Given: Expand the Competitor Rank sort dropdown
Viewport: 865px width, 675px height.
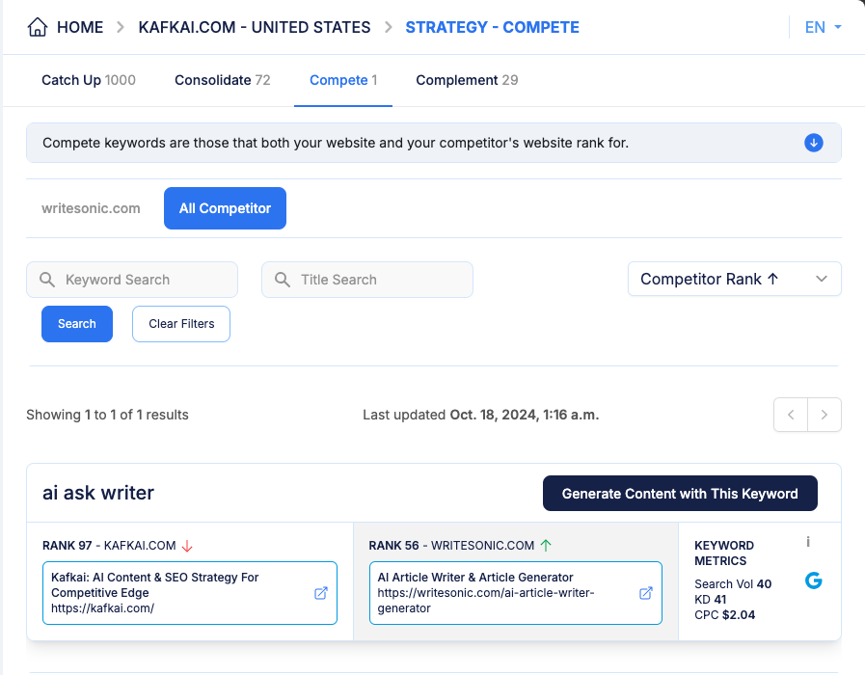Looking at the screenshot, I should pos(734,279).
